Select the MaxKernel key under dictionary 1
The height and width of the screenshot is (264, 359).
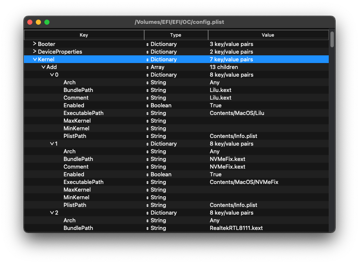pos(77,190)
